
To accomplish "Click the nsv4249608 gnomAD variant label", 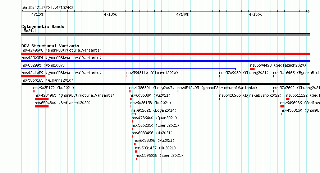I will pyautogui.click(x=61, y=50).
